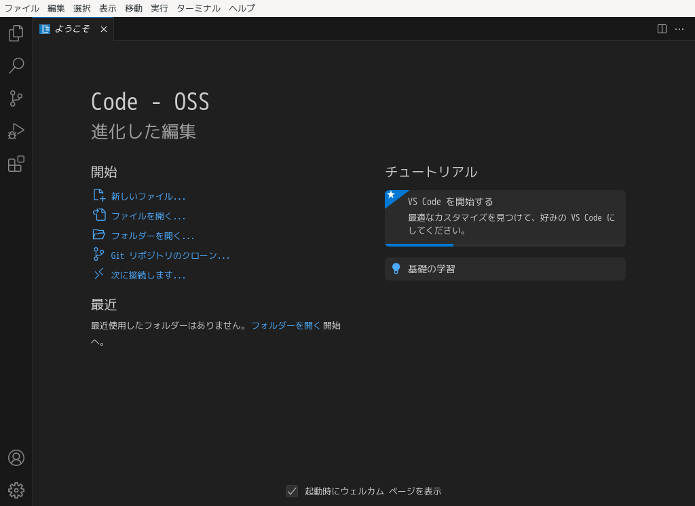695x506 pixels.
Task: Click the blue progress bar on tutorial card
Action: click(419, 245)
